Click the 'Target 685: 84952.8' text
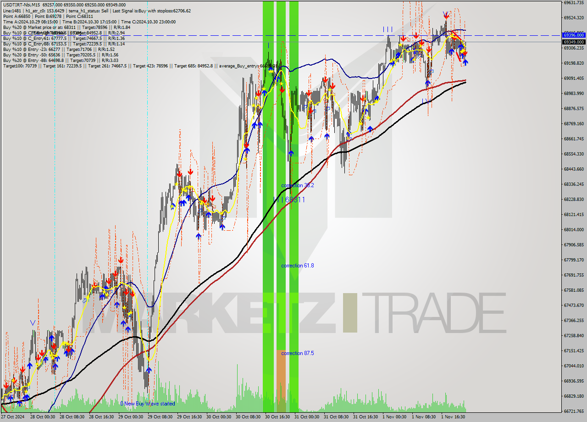 (x=194, y=66)
